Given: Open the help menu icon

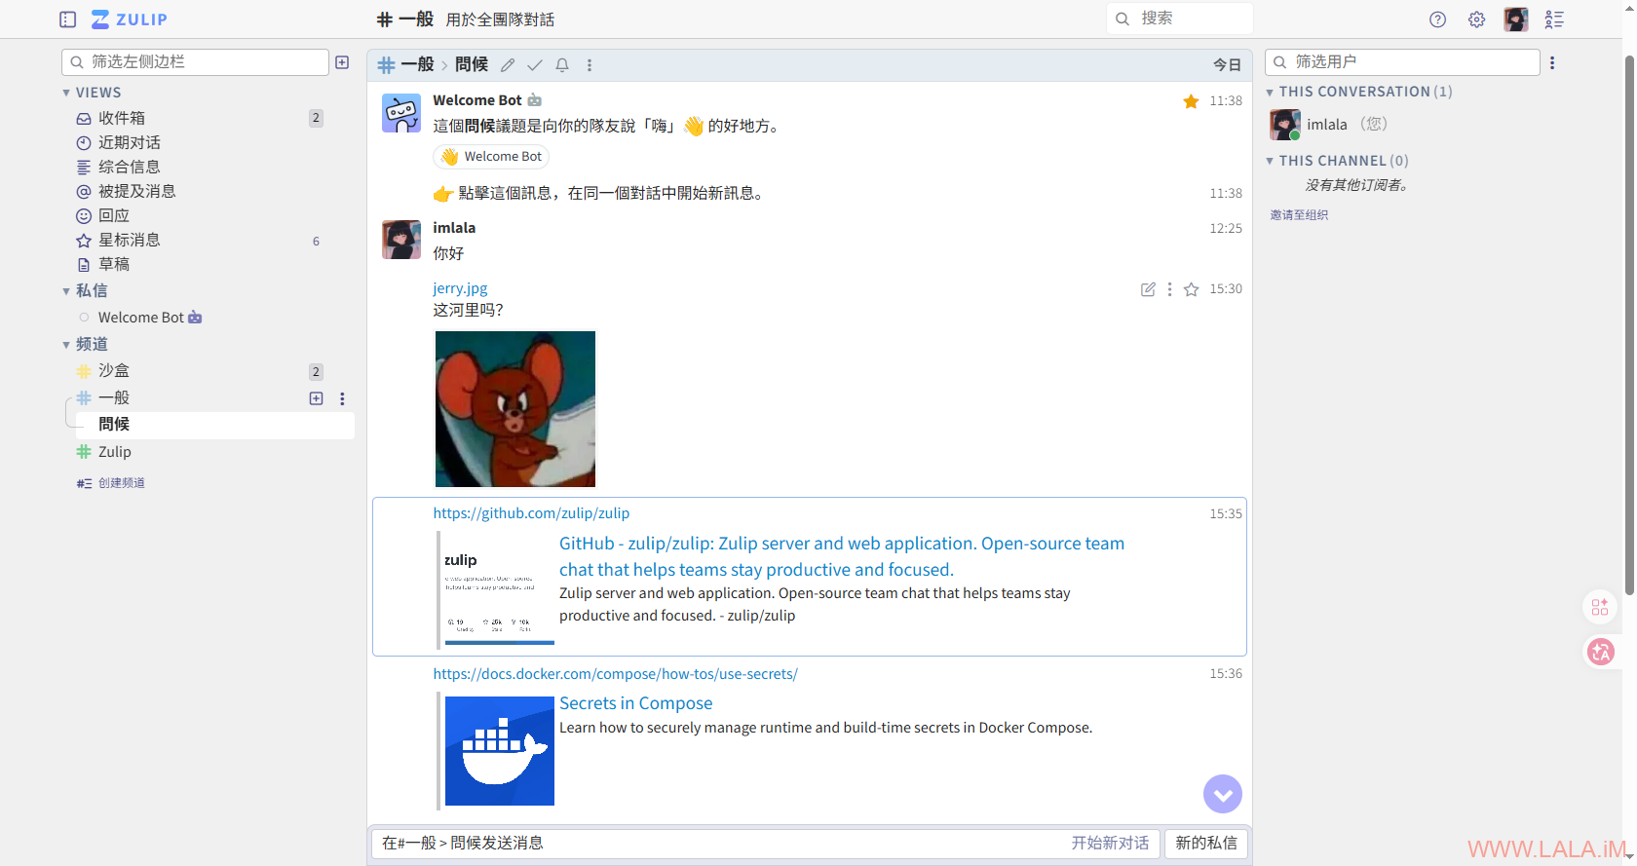Looking at the screenshot, I should [x=1437, y=19].
